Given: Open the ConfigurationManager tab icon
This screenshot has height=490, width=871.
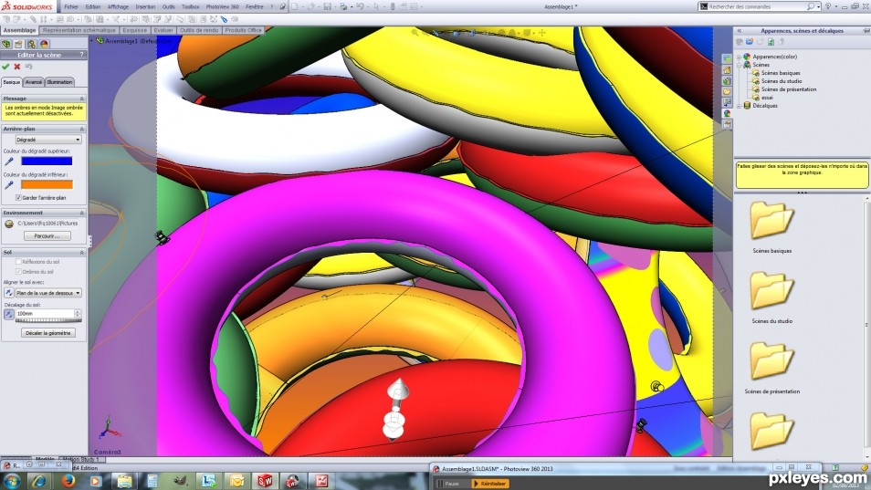Looking at the screenshot, I should 31,44.
